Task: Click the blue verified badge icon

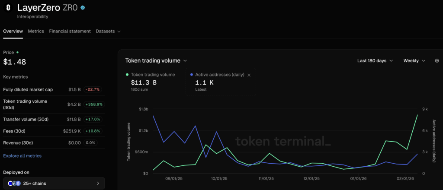Action: tap(83, 8)
